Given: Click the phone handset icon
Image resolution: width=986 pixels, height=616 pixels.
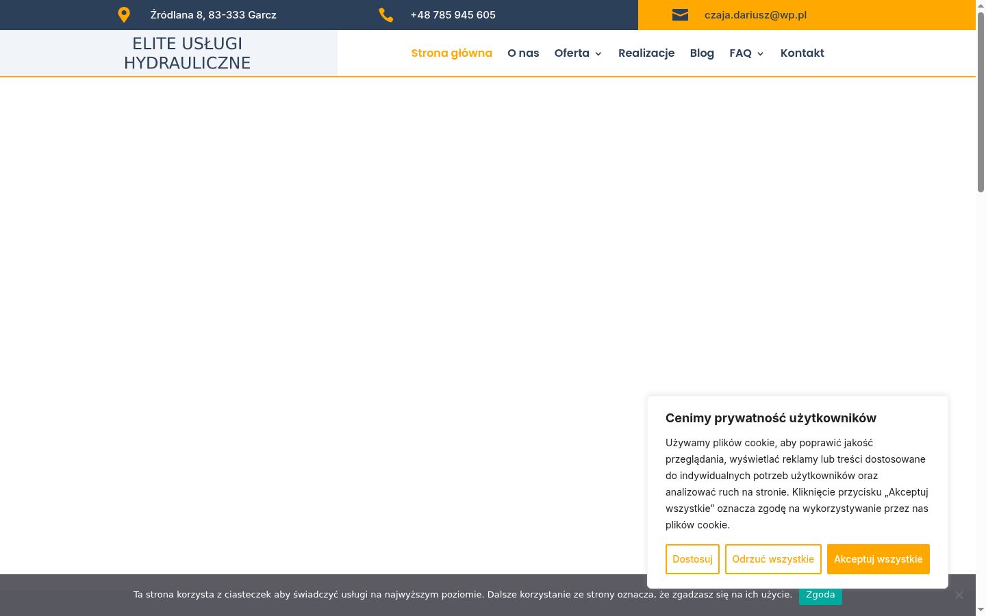Looking at the screenshot, I should click(386, 15).
